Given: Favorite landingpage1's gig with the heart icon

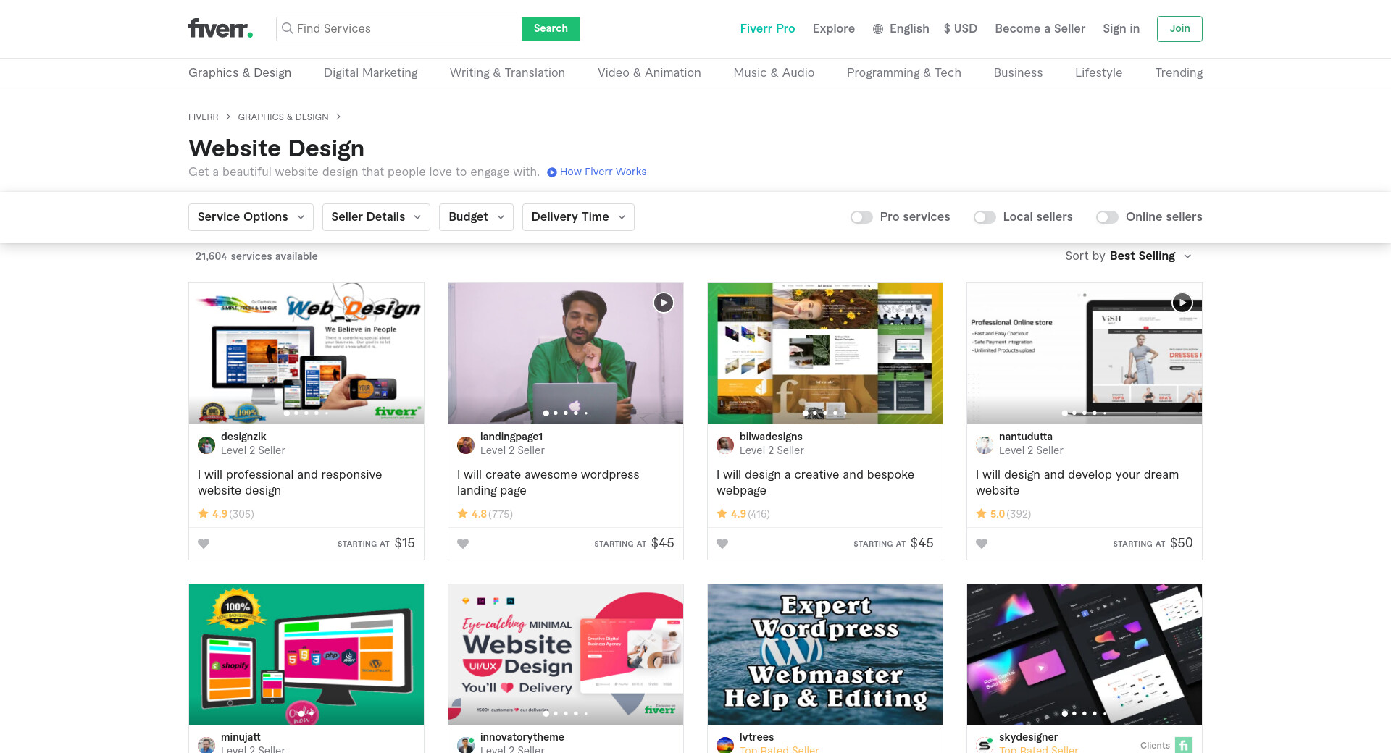Looking at the screenshot, I should tap(463, 544).
